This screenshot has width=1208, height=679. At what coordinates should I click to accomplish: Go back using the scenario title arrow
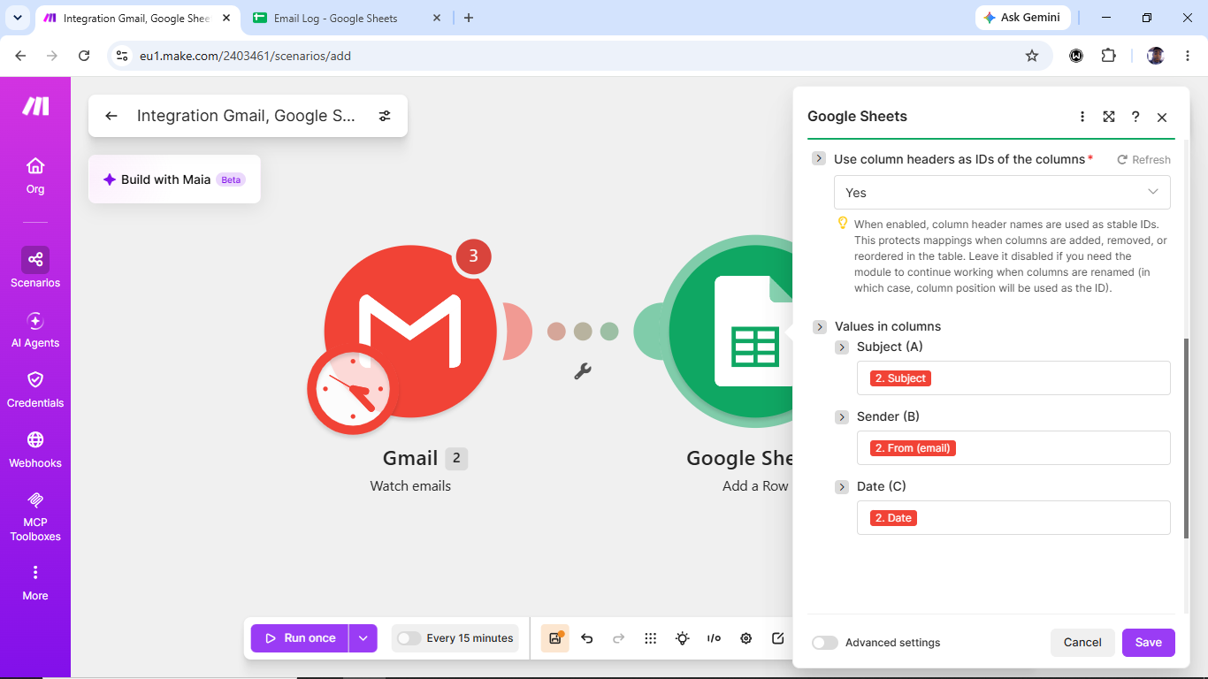pyautogui.click(x=111, y=116)
